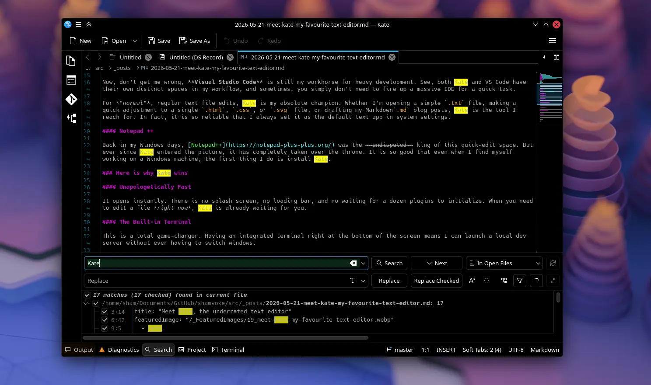Open the markdown file breadcrumb segment
The image size is (651, 385).
(x=213, y=68)
